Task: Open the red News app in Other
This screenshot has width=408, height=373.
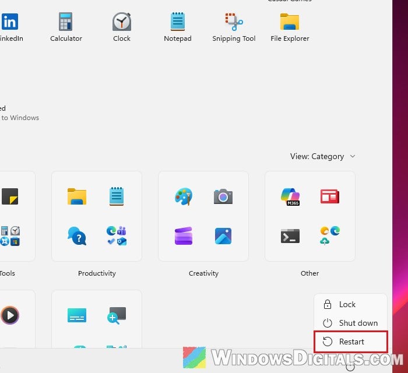Action: click(330, 196)
